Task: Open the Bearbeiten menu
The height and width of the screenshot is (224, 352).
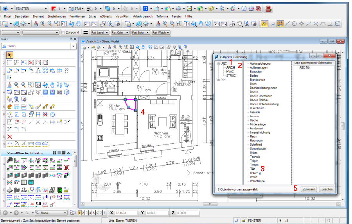Action: click(x=22, y=16)
